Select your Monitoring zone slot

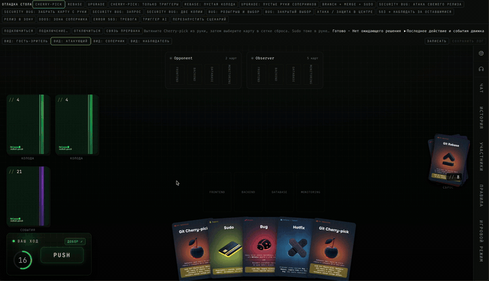(x=310, y=192)
